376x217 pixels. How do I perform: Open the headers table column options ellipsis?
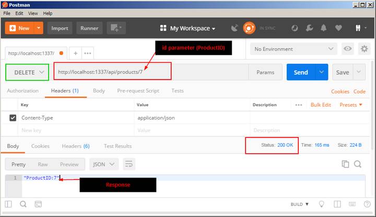coord(299,105)
